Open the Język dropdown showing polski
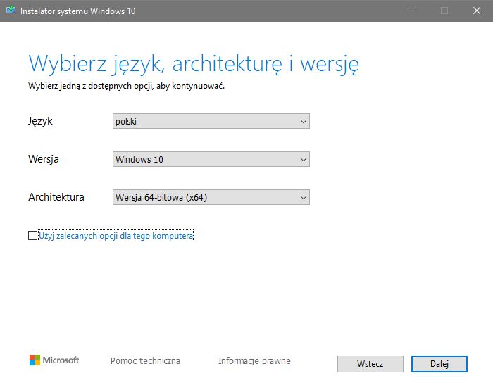Image resolution: width=493 pixels, height=390 pixels. click(211, 121)
